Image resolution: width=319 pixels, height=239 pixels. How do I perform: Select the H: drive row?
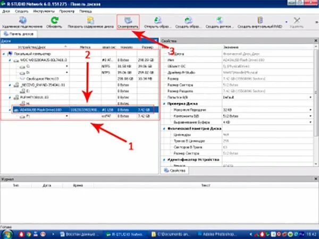pos(80,104)
